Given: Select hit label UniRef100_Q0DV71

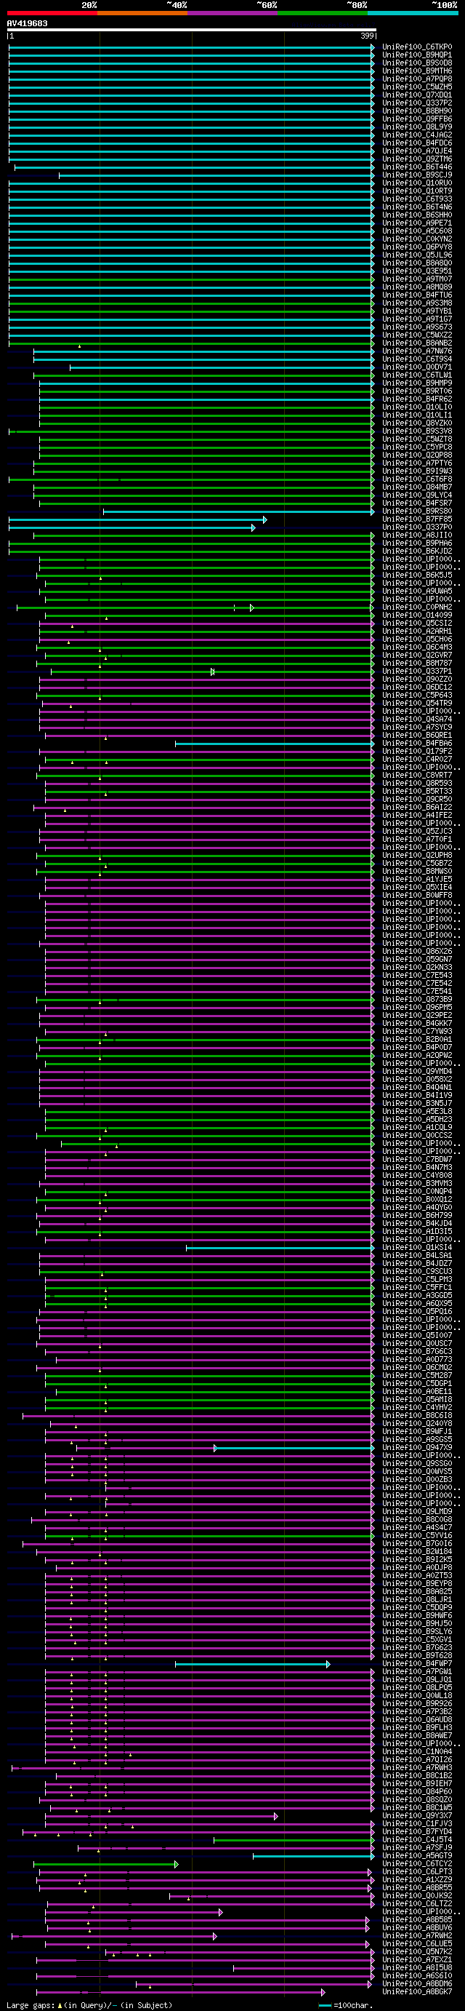Looking at the screenshot, I should tap(416, 367).
